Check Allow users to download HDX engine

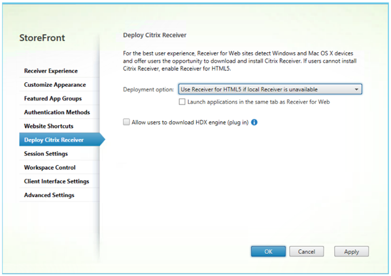pyautogui.click(x=126, y=122)
